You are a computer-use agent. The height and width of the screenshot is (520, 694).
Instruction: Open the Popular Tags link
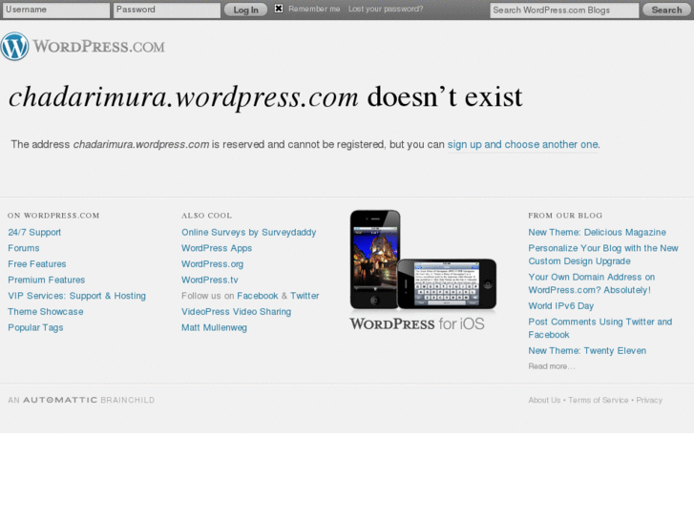tap(35, 328)
